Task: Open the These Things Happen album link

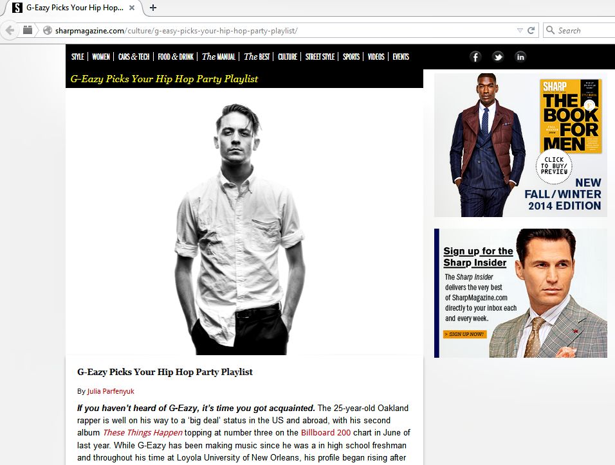Action: 143,432
